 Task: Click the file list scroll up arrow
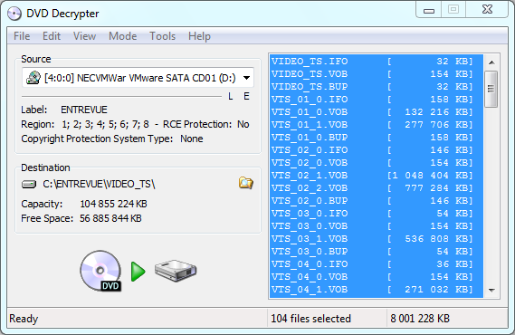[x=491, y=62]
